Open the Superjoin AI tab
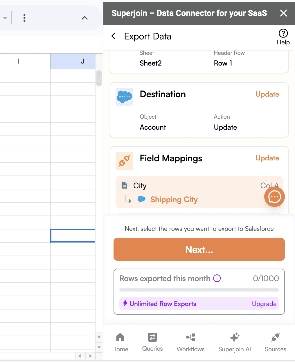Image resolution: width=295 pixels, height=362 pixels. pos(235,343)
